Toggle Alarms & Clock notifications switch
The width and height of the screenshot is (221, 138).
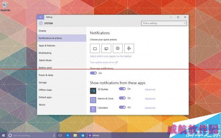click(x=122, y=98)
